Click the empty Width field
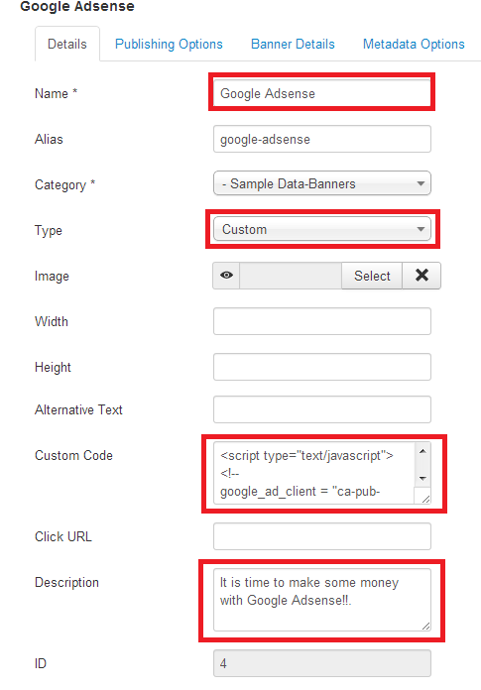The height and width of the screenshot is (690, 481). click(322, 321)
